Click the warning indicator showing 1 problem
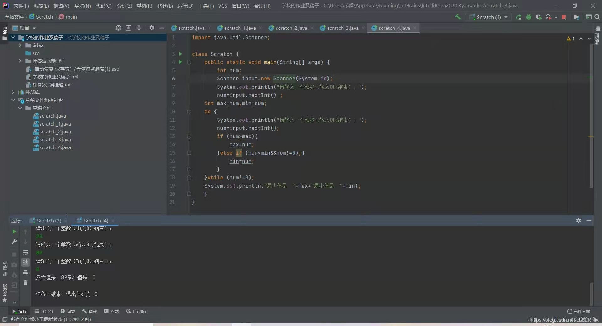This screenshot has width=602, height=326. (571, 39)
